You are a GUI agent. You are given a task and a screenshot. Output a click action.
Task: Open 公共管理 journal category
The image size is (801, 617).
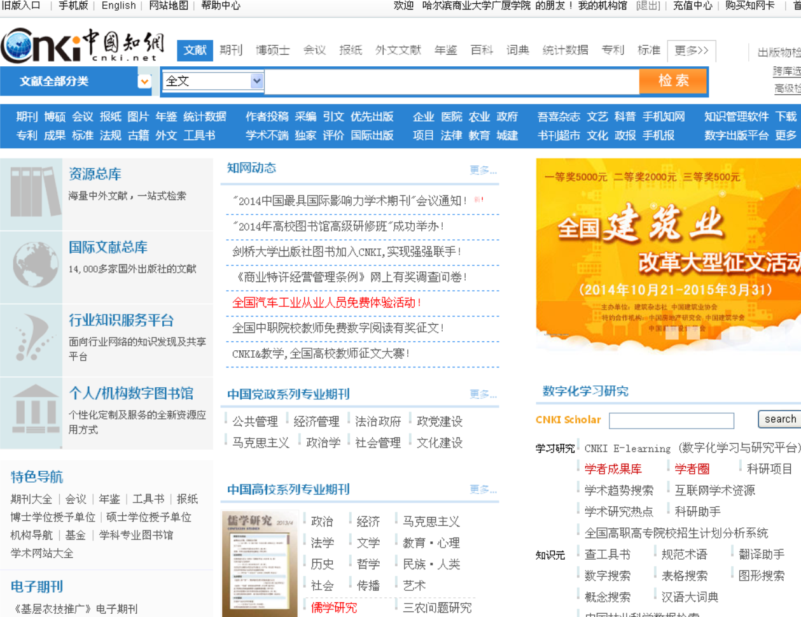click(255, 422)
